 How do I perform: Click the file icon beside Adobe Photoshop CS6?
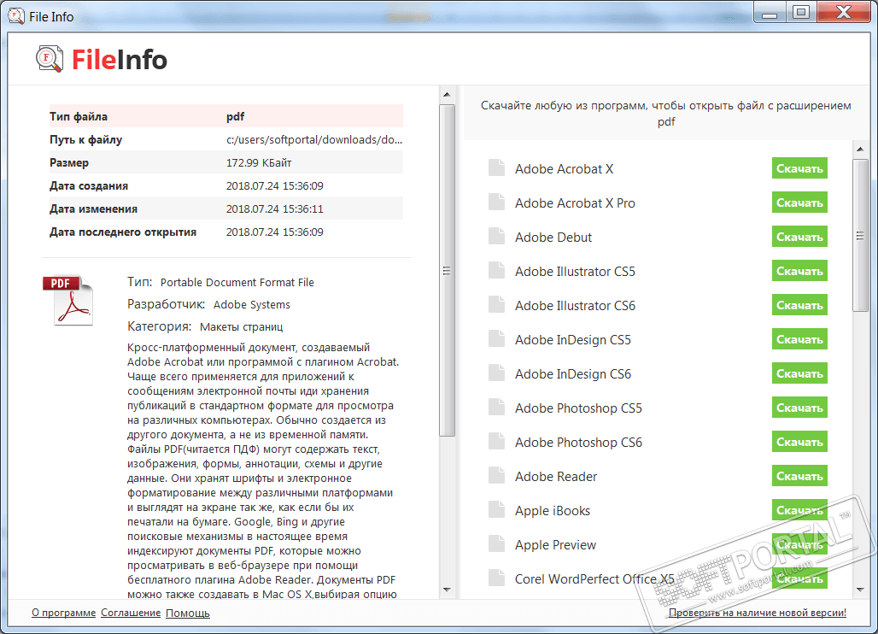coord(496,442)
